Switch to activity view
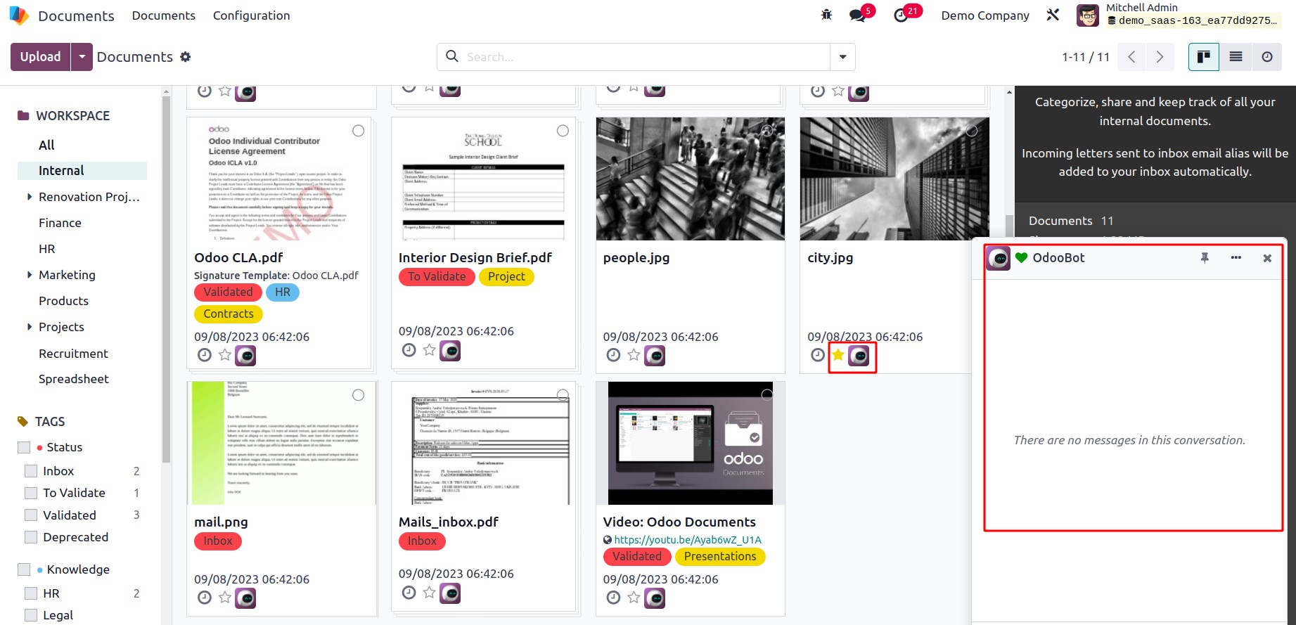The width and height of the screenshot is (1296, 625). (1267, 57)
